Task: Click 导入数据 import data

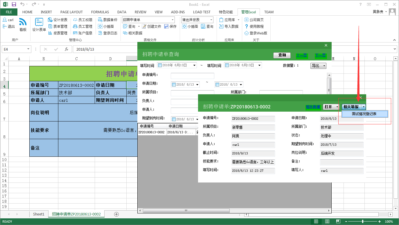Action: (229, 26)
